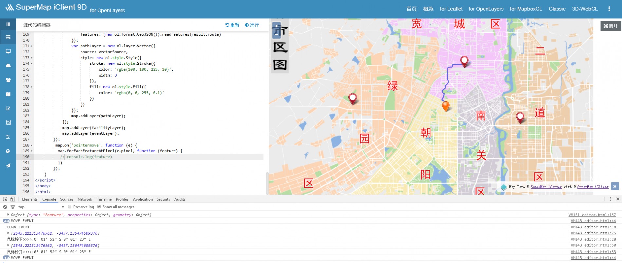Open the server list icon in sidebar

point(8,37)
